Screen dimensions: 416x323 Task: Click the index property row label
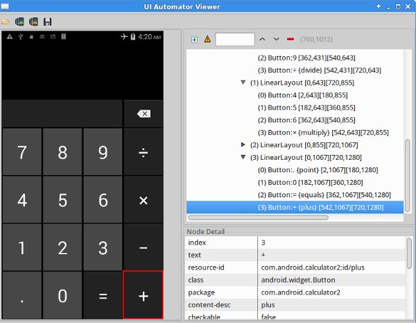click(x=197, y=242)
